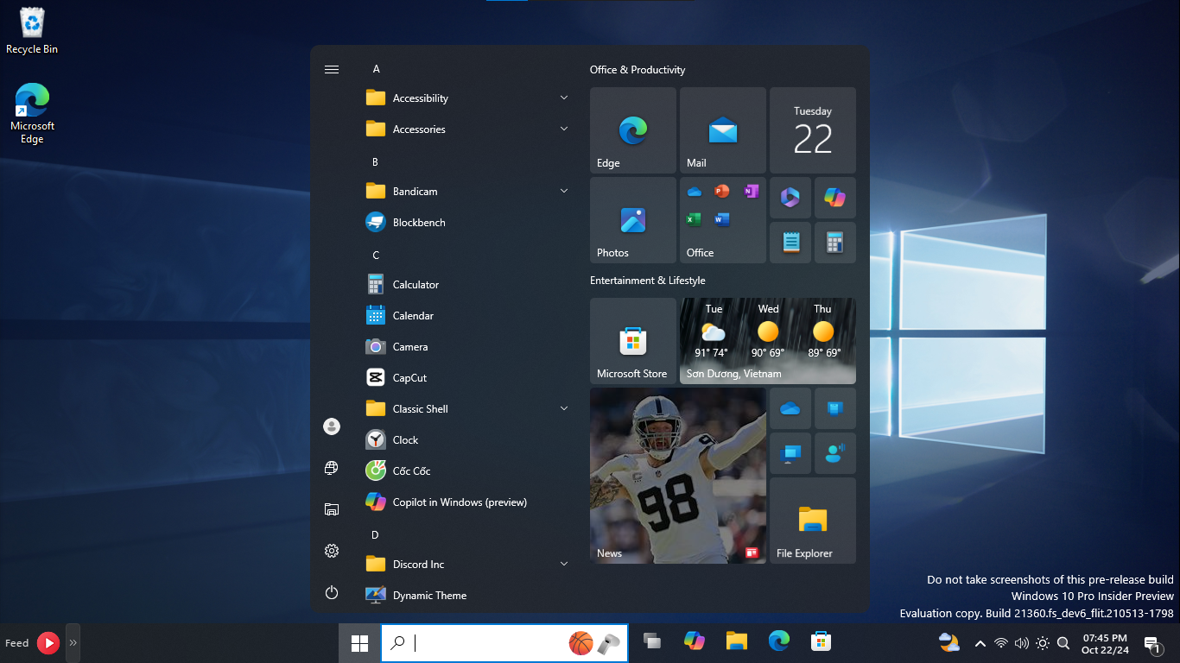
Task: Launch Word from the Office tile folder
Action: point(722,219)
